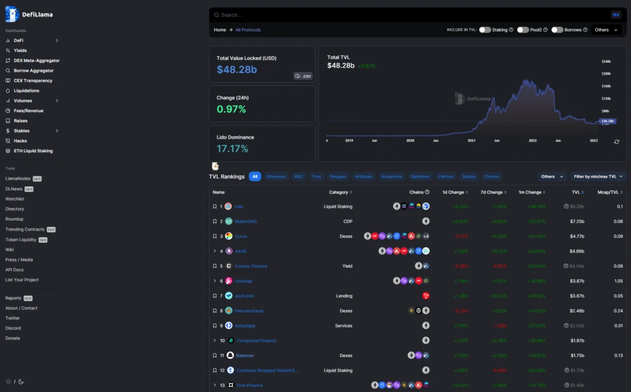Bookmark the JustLend protocol row

click(214, 296)
